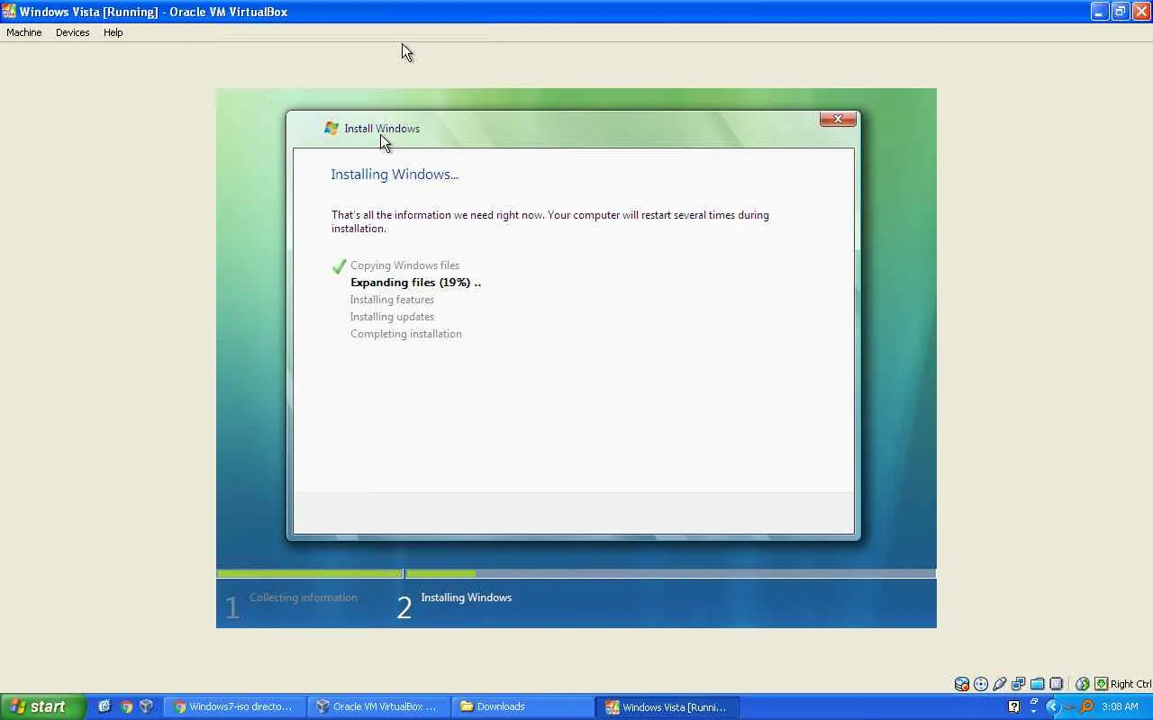Launch VirtualBox from Quick Launch
Viewport: 1153px width, 720px height.
pyautogui.click(x=146, y=706)
